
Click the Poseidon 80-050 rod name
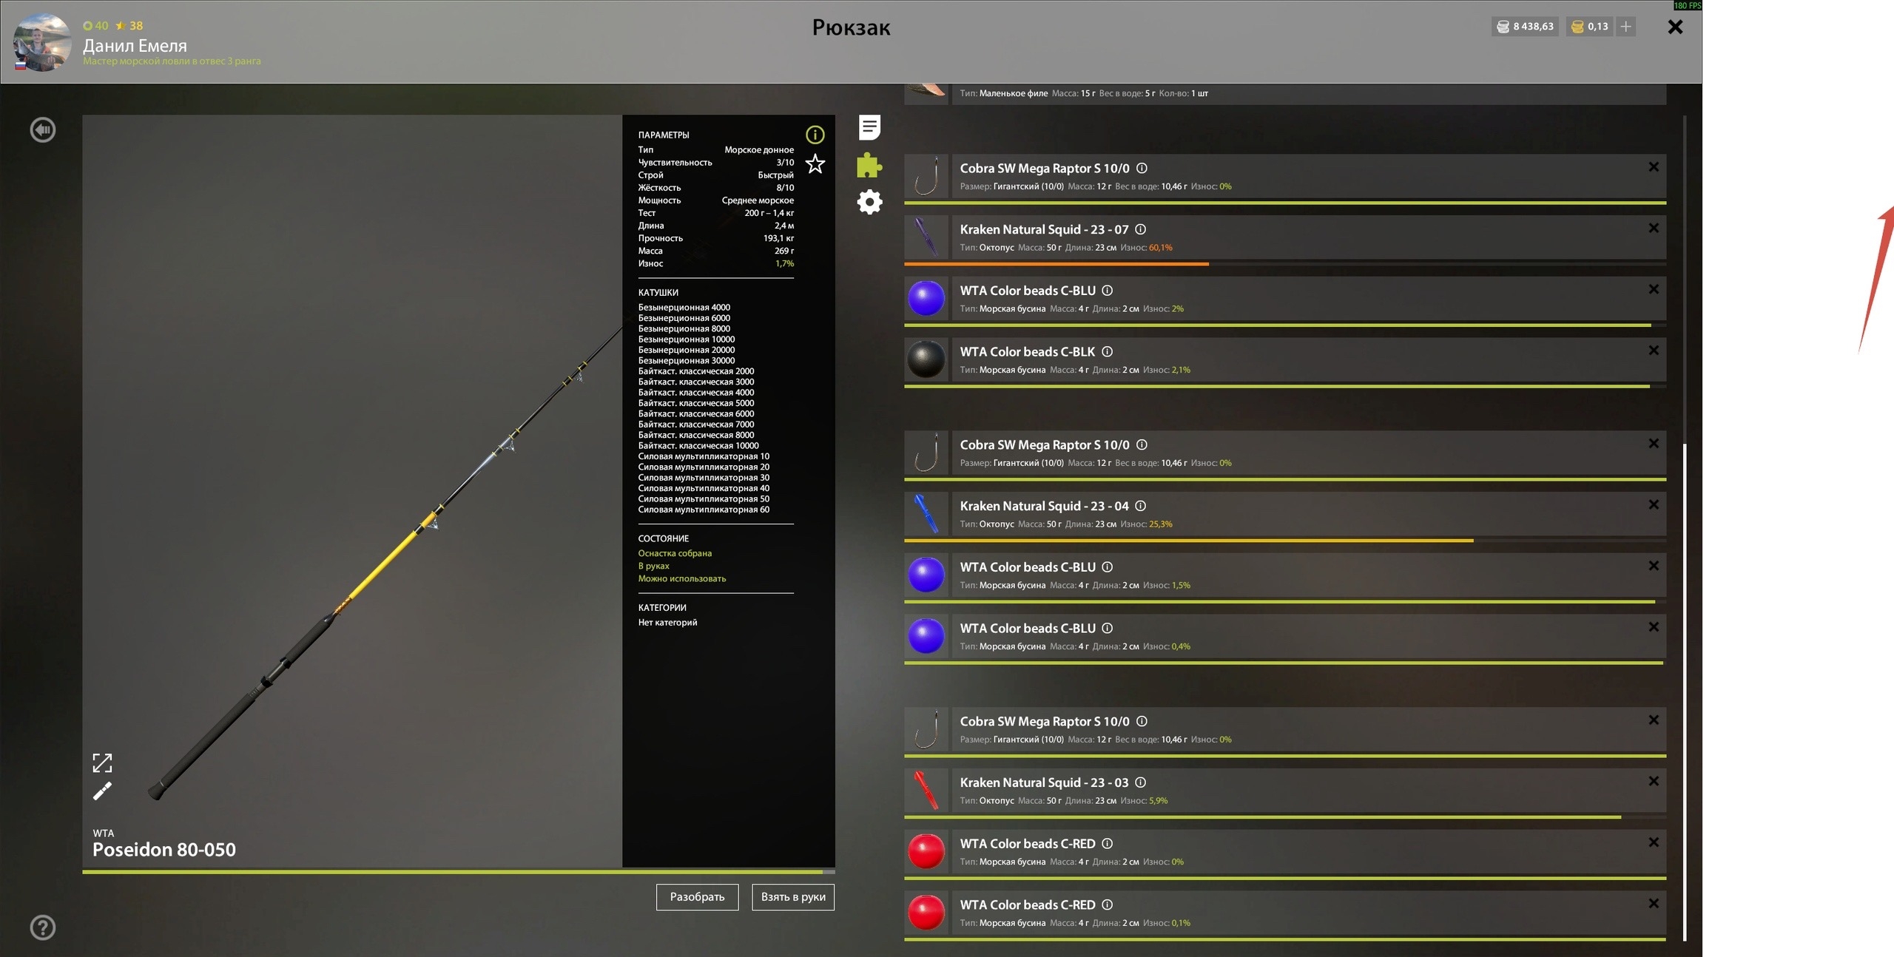click(x=164, y=850)
